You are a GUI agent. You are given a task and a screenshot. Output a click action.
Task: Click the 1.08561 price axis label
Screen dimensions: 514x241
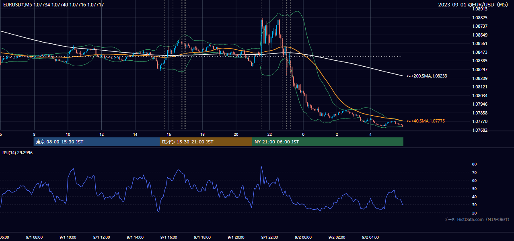pyautogui.click(x=480, y=43)
